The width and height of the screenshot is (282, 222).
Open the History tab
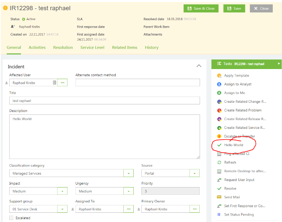click(x=151, y=47)
